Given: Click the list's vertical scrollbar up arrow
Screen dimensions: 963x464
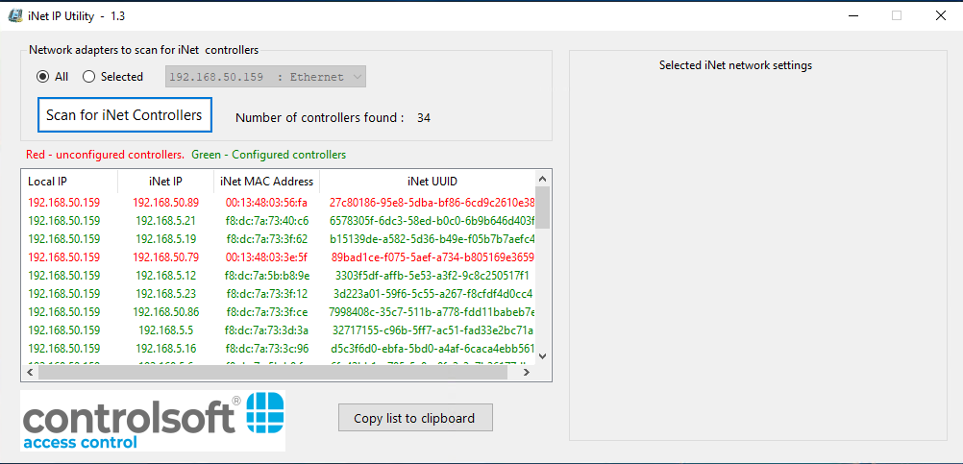Looking at the screenshot, I should pos(542,179).
